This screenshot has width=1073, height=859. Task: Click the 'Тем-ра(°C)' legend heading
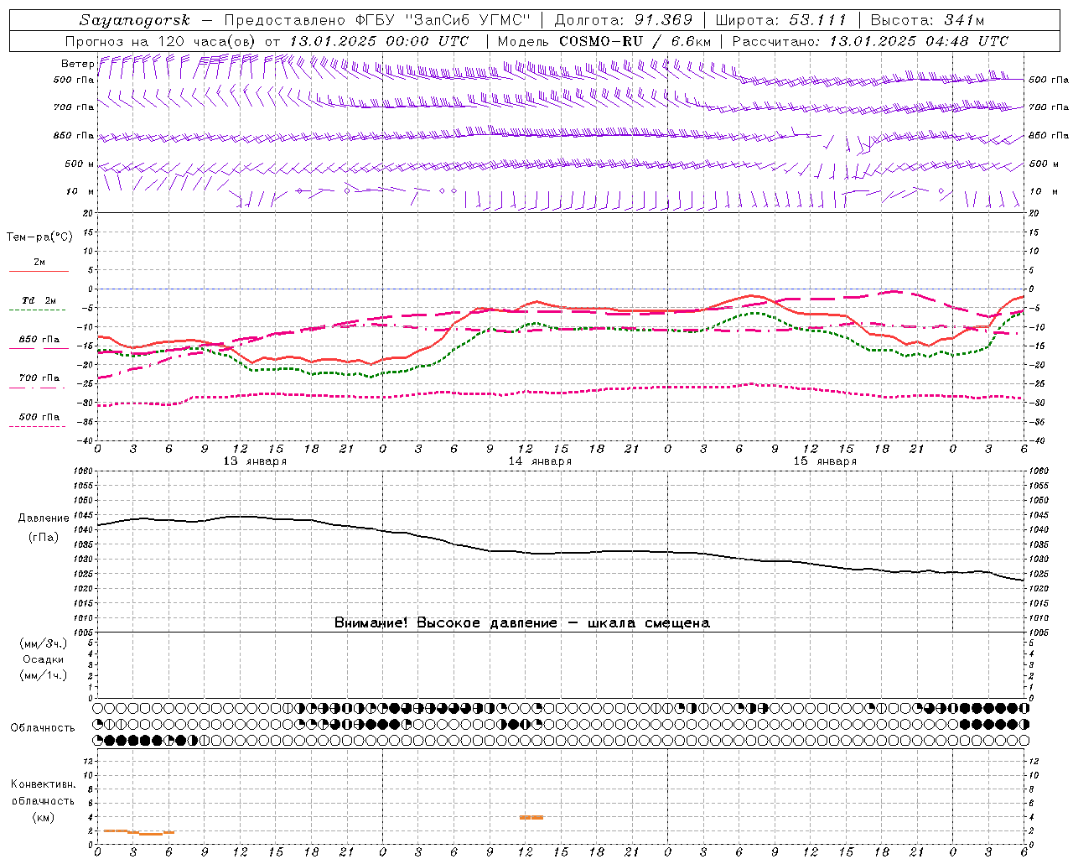point(39,237)
